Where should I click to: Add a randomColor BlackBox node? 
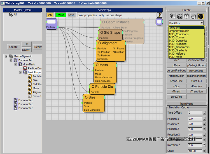[176, 76]
